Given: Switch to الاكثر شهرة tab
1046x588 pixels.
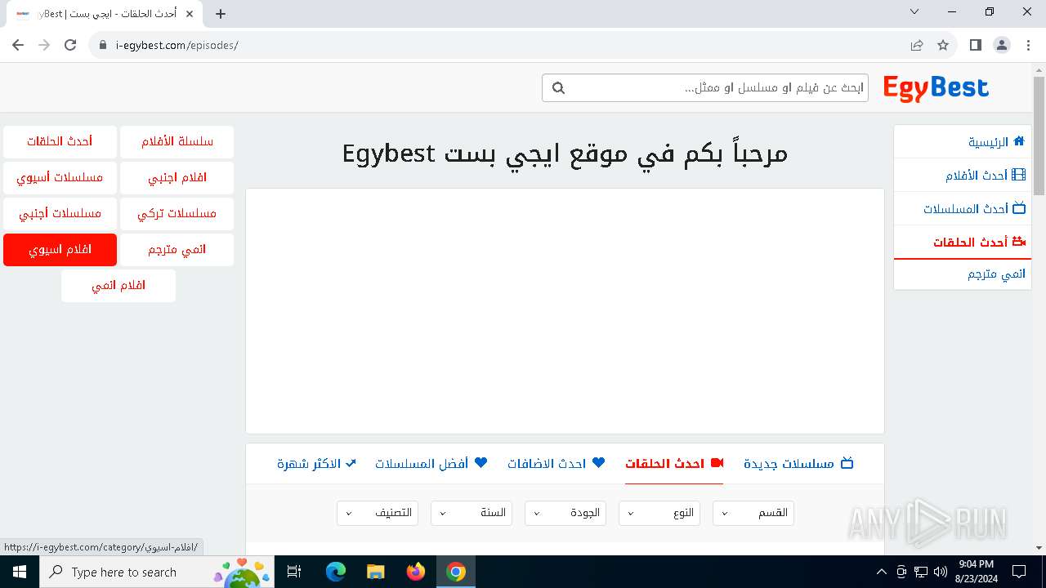Looking at the screenshot, I should point(317,464).
